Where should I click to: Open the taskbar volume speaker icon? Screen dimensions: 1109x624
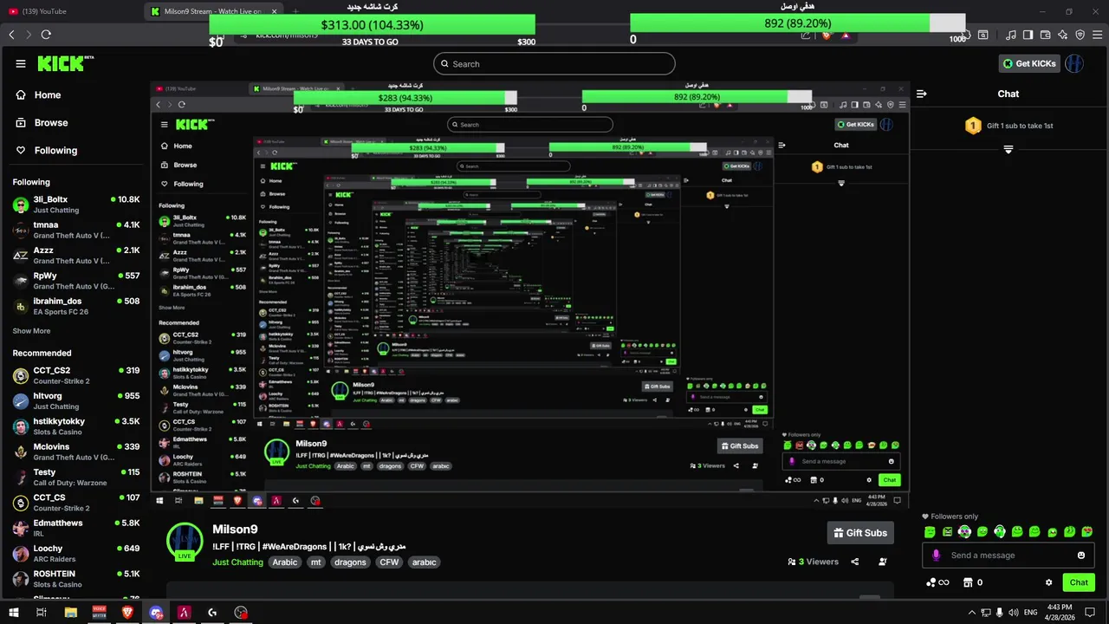[1015, 613]
